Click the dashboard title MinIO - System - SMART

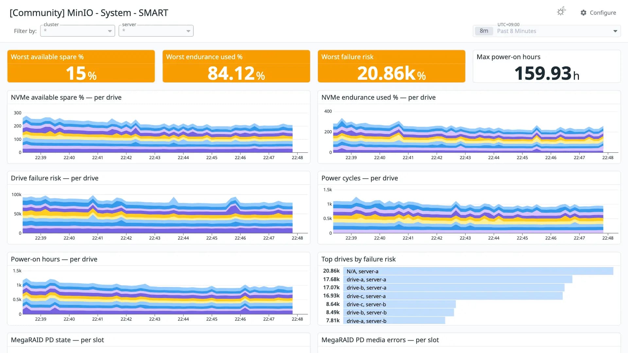(x=89, y=13)
